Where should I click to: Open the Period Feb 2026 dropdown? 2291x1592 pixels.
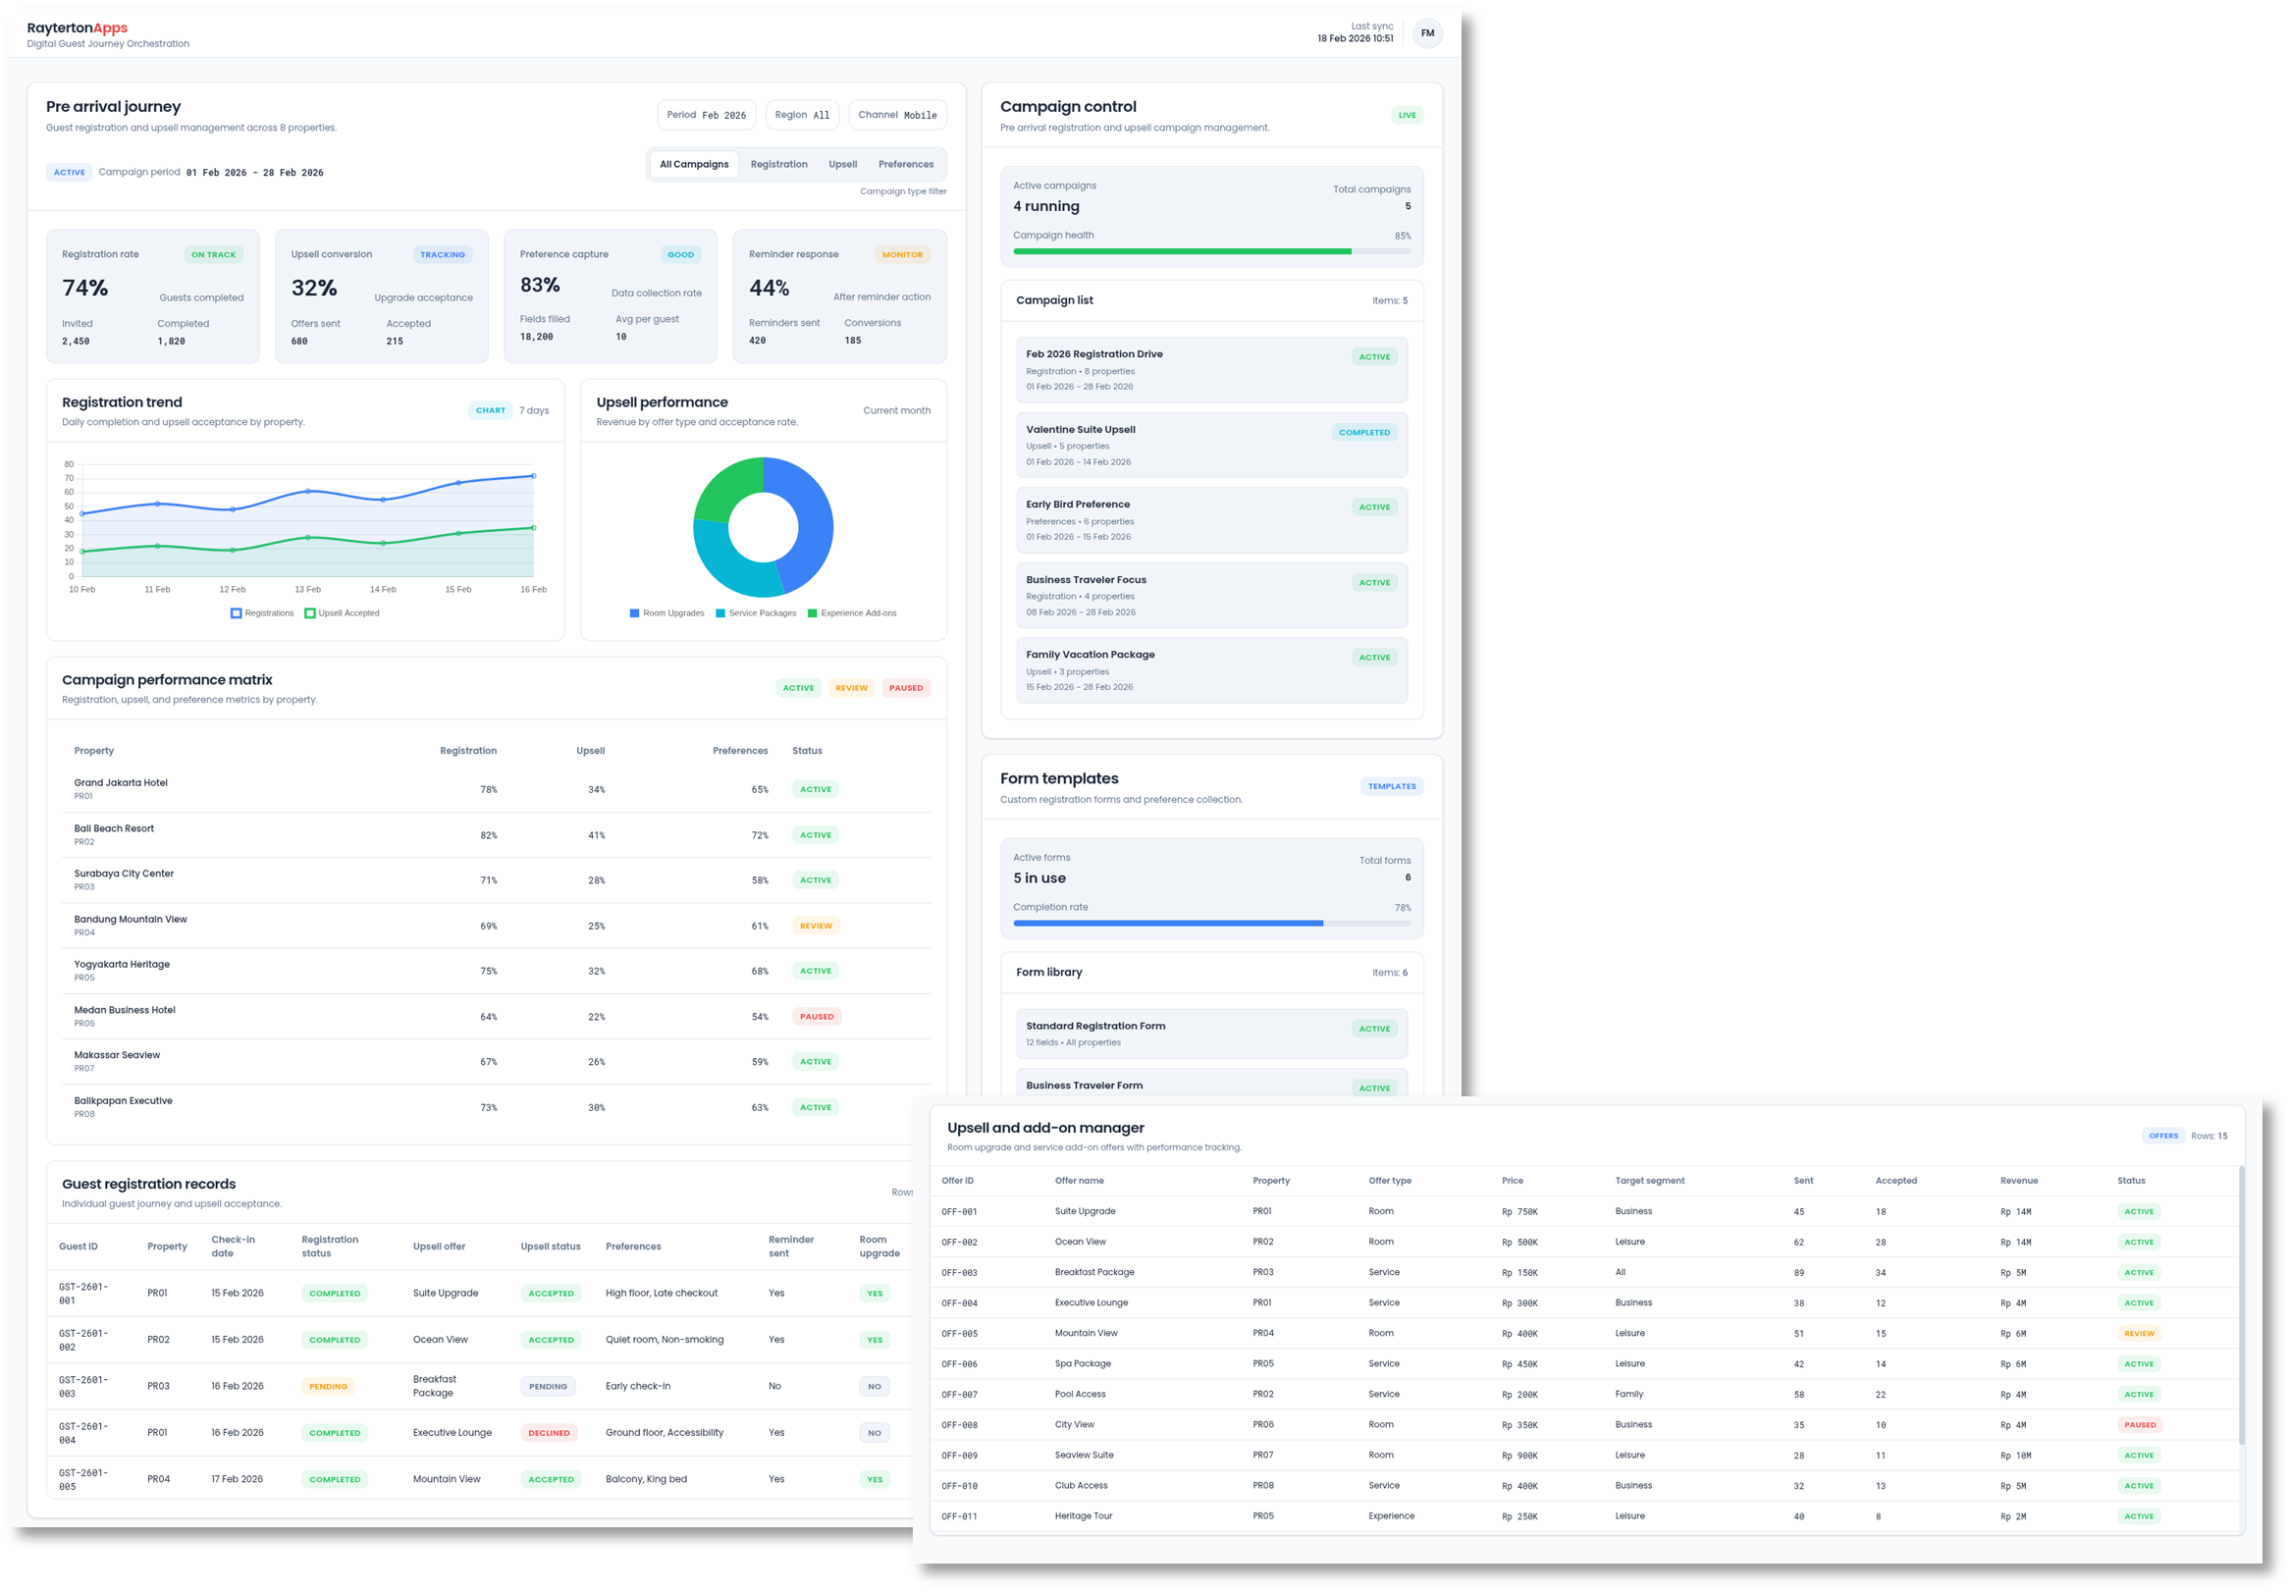click(x=705, y=115)
